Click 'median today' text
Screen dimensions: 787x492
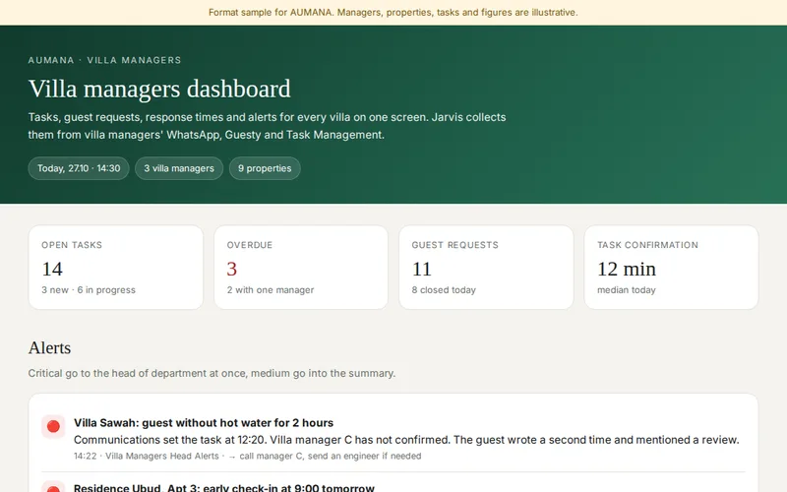coord(626,290)
